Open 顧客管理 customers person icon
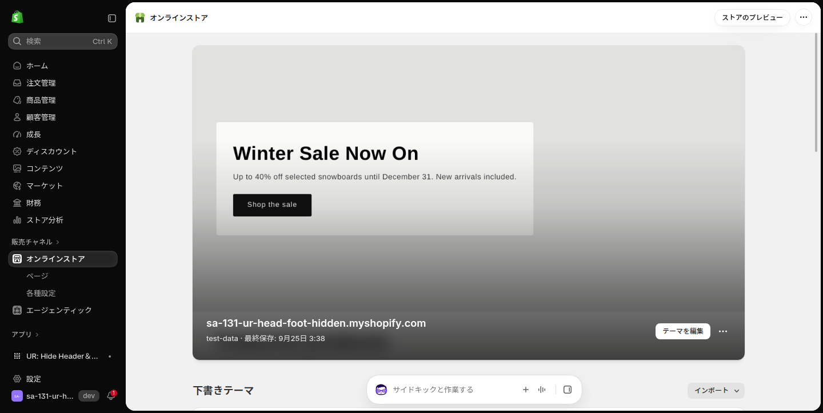The height and width of the screenshot is (413, 823). [17, 117]
